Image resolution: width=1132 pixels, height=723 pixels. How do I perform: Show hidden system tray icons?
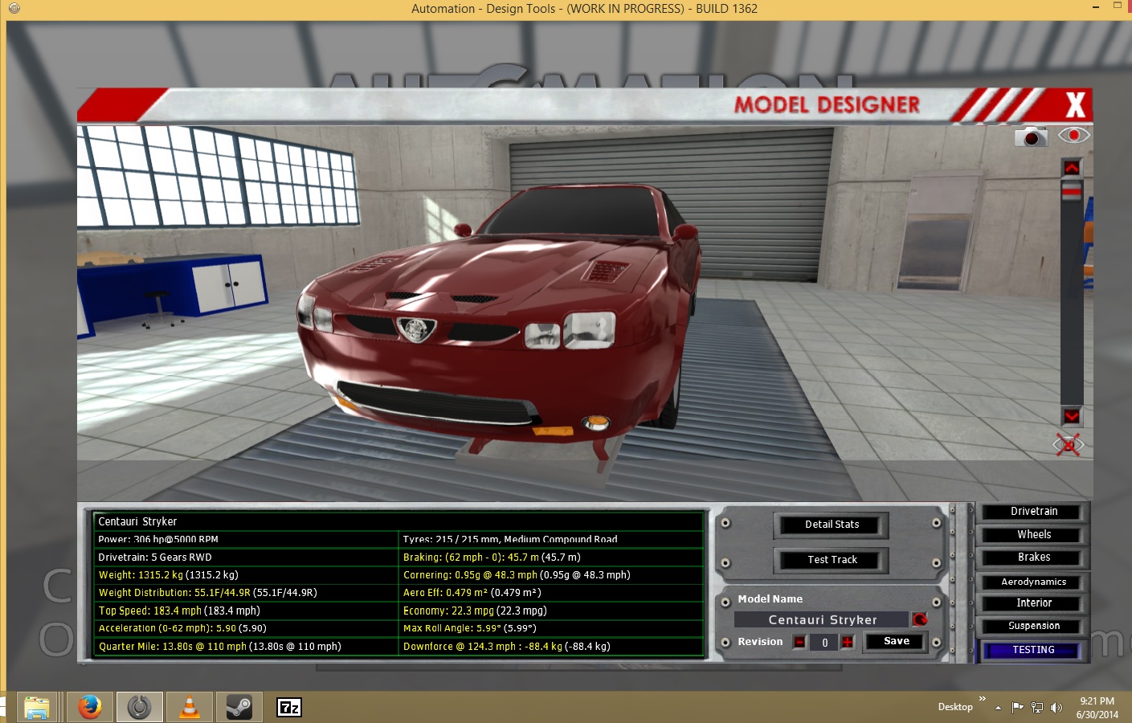[998, 708]
